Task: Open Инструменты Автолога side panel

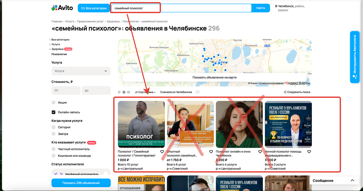Action: [x=355, y=57]
